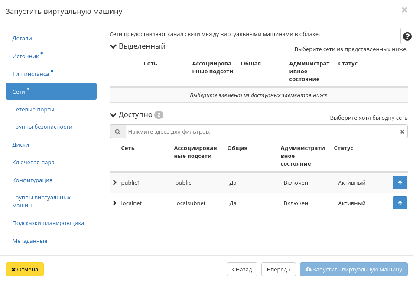
Task: Switch to the Ключевая пара tab
Action: (33, 162)
